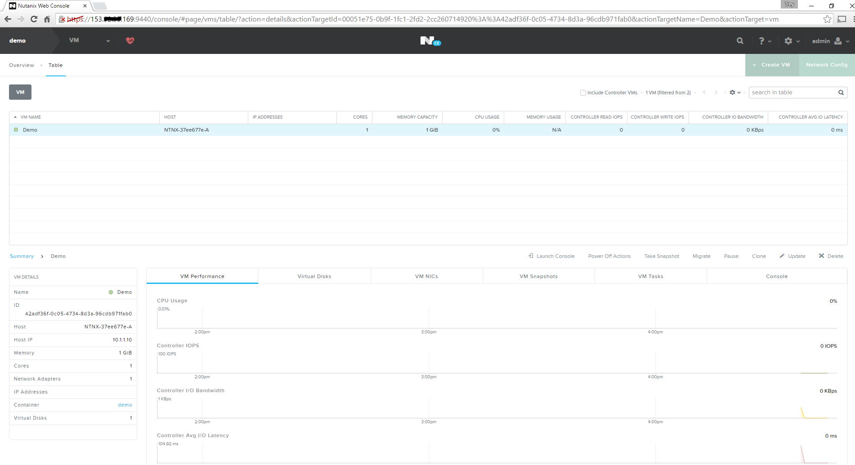Switch to the VM Snapshots tab

coord(538,276)
